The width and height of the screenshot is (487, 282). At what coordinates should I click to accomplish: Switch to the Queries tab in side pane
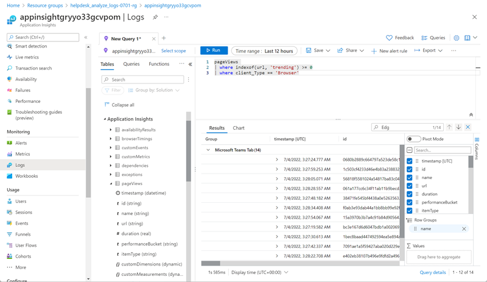131,64
